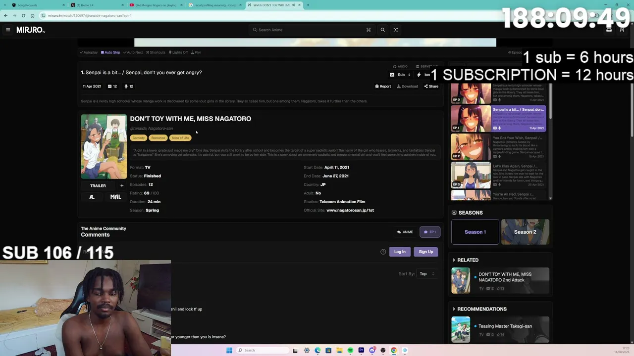Viewport: 634px width, 356px height.
Task: Collapse the RECOMMENDATIONS section
Action: click(x=479, y=309)
